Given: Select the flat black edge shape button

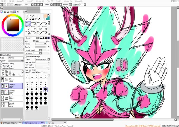Looking at the screenshot, I should coord(48,38).
